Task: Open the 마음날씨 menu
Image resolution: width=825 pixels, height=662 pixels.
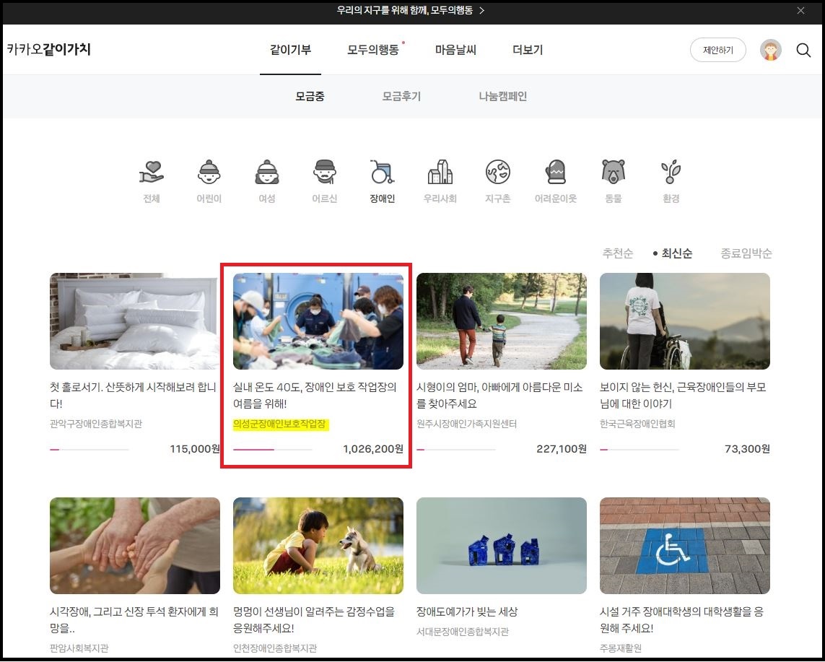Action: 455,50
